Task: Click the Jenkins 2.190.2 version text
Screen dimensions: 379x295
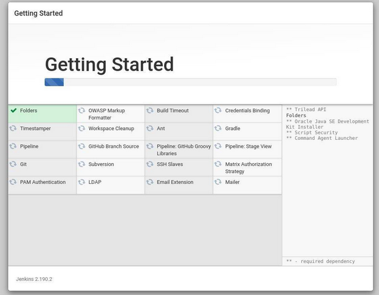Action: pos(34,279)
